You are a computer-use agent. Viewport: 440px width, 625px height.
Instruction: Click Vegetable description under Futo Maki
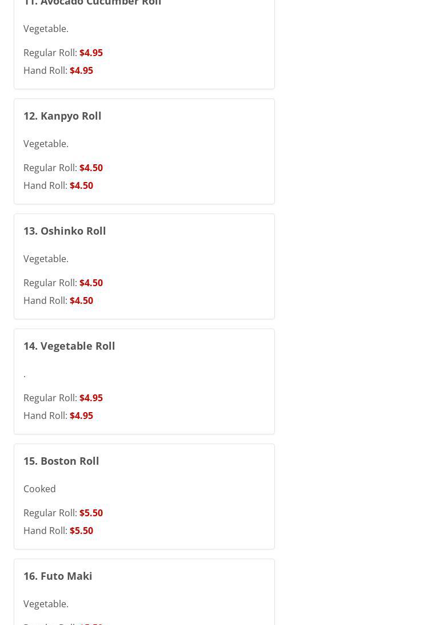pos(46,604)
